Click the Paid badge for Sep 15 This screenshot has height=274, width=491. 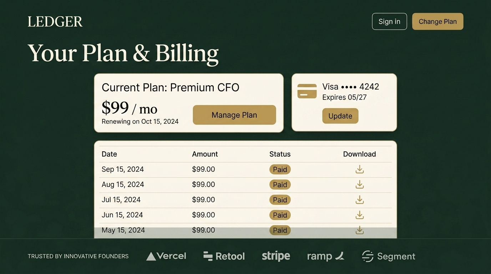coord(280,169)
